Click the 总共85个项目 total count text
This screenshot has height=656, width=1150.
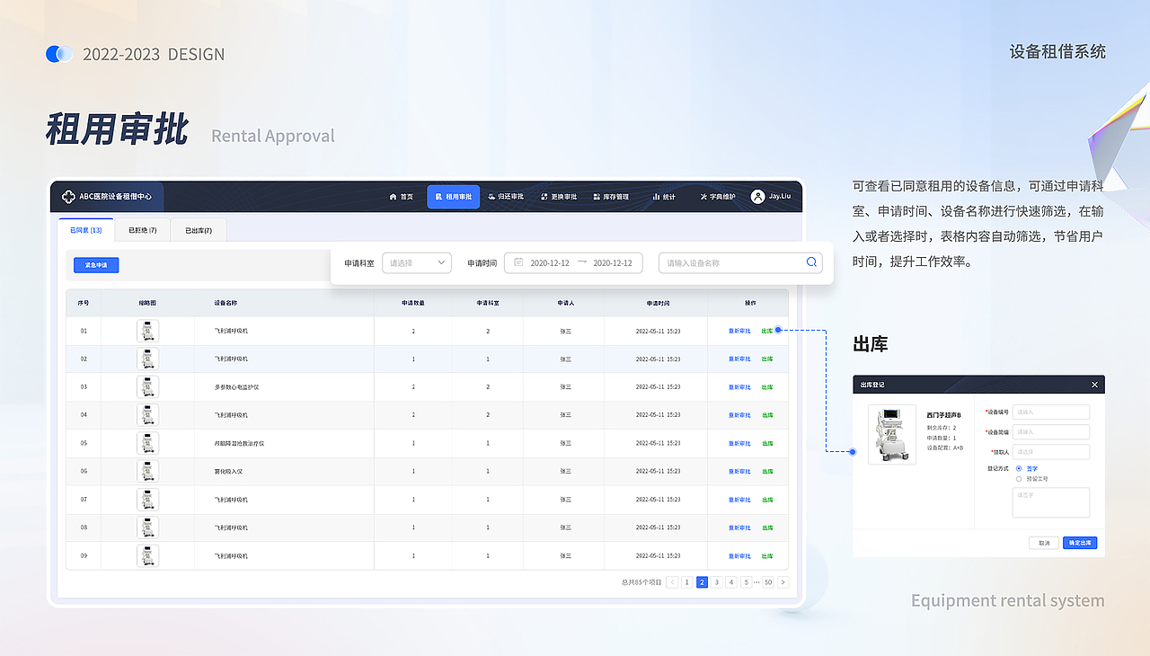coord(641,582)
